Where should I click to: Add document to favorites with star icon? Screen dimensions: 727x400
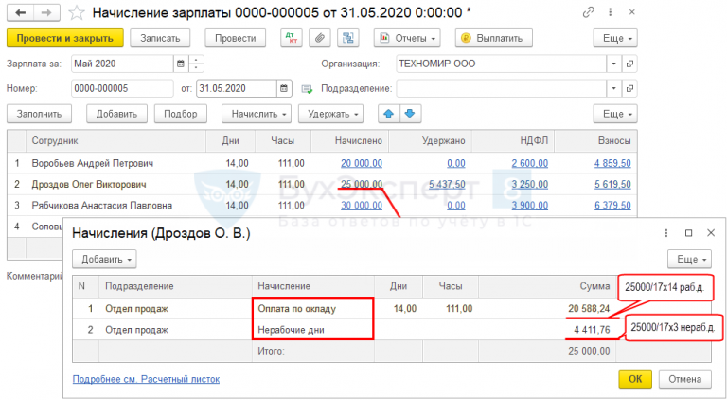[x=78, y=13]
